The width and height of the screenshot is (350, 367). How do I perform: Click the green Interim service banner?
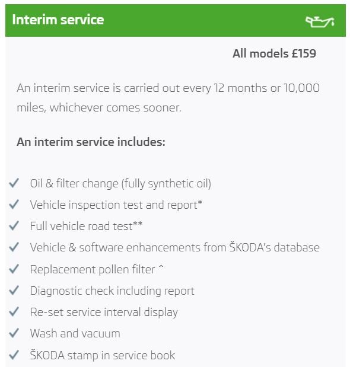[x=176, y=20]
